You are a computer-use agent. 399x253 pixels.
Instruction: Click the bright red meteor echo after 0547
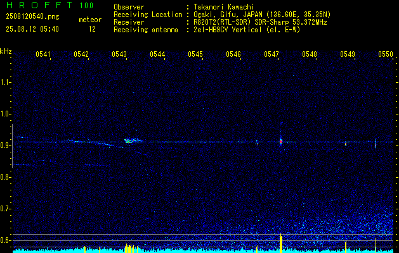pos(281,141)
